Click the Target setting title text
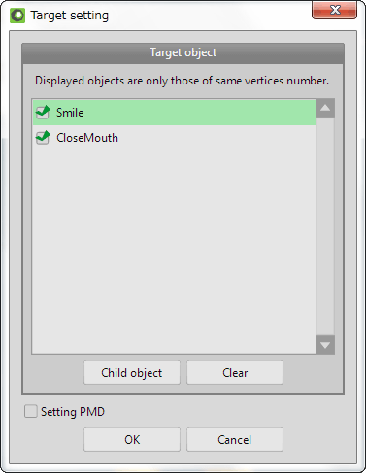 point(70,16)
